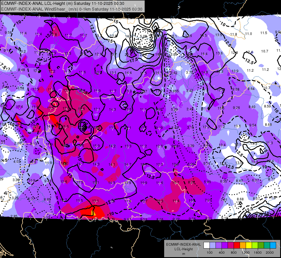The image size is (281, 258).
Task: Click the legend tick label 2000
Action: coord(270,253)
